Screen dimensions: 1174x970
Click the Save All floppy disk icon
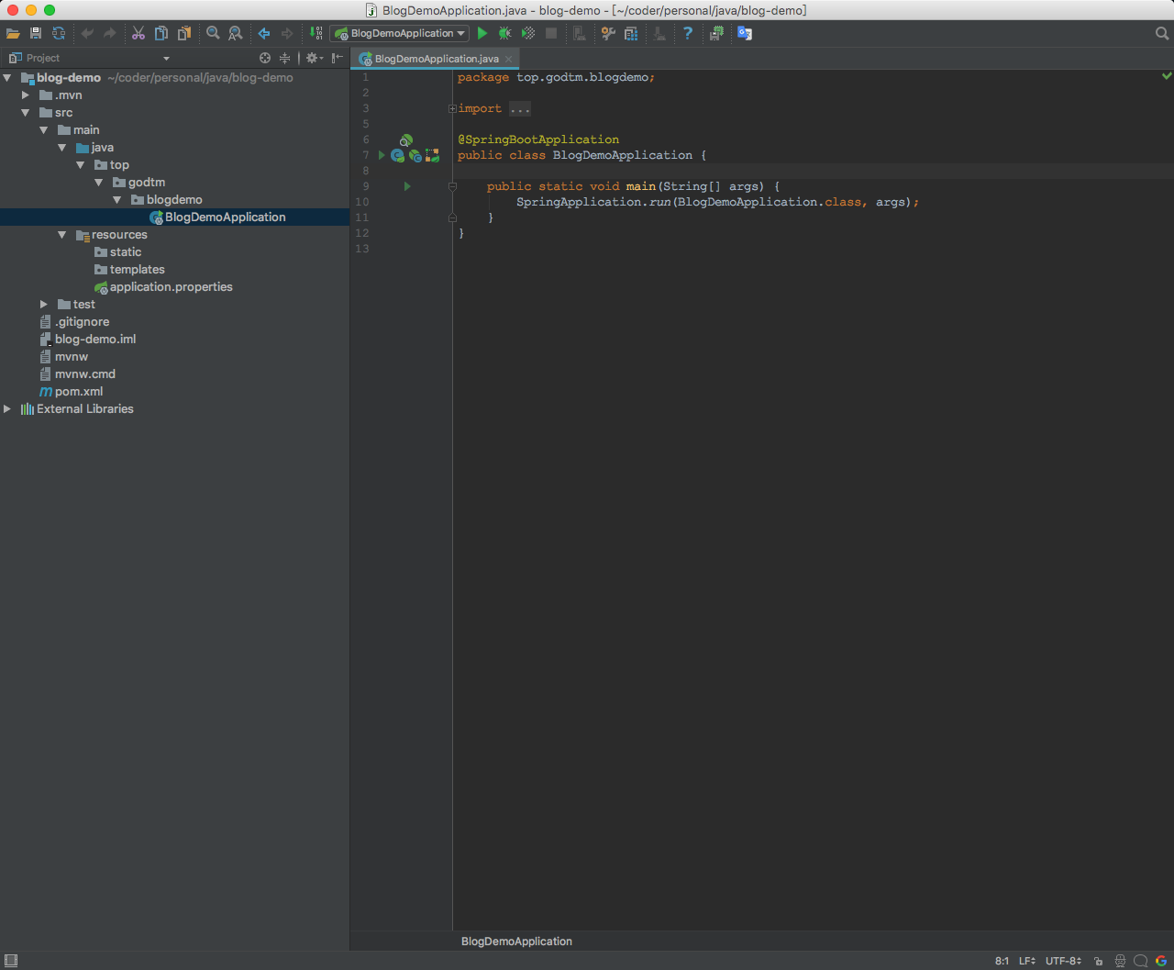coord(36,33)
